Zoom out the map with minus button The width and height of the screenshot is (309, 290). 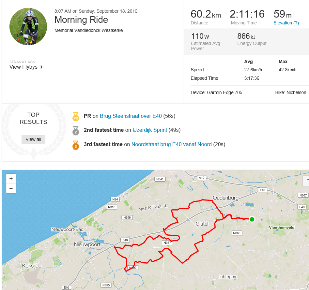(11, 188)
